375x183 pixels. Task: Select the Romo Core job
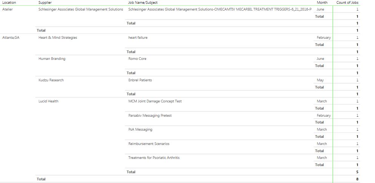click(137, 59)
